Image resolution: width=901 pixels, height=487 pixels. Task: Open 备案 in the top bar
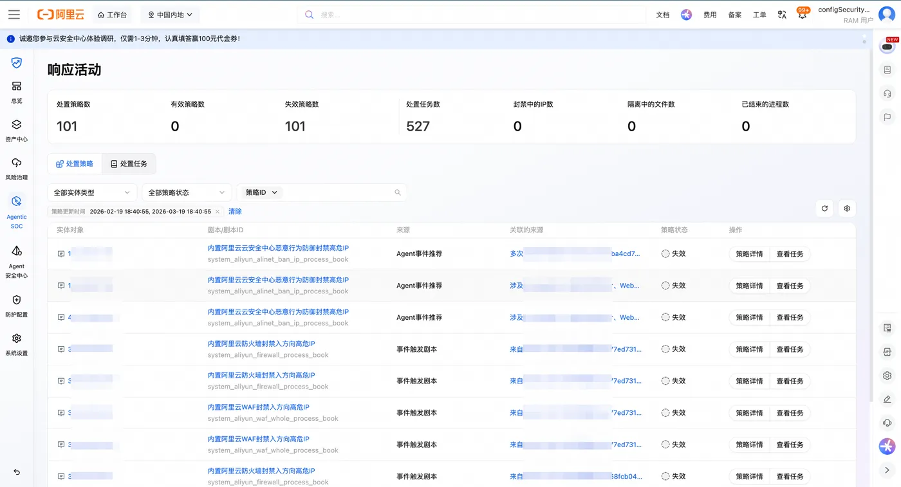pyautogui.click(x=735, y=15)
